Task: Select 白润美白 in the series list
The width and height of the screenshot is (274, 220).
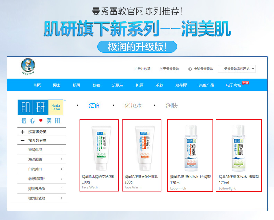Action: click(x=35, y=169)
